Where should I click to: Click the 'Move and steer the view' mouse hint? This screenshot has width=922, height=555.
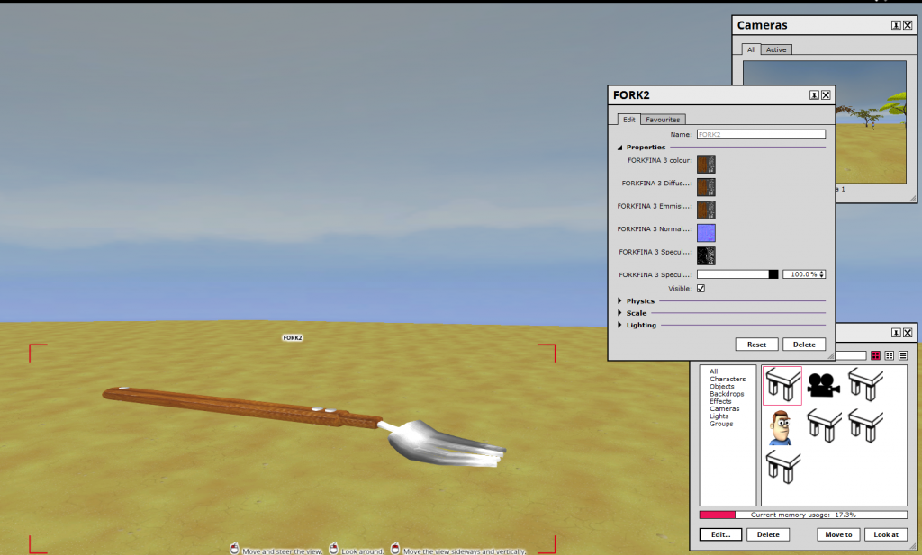(282, 551)
